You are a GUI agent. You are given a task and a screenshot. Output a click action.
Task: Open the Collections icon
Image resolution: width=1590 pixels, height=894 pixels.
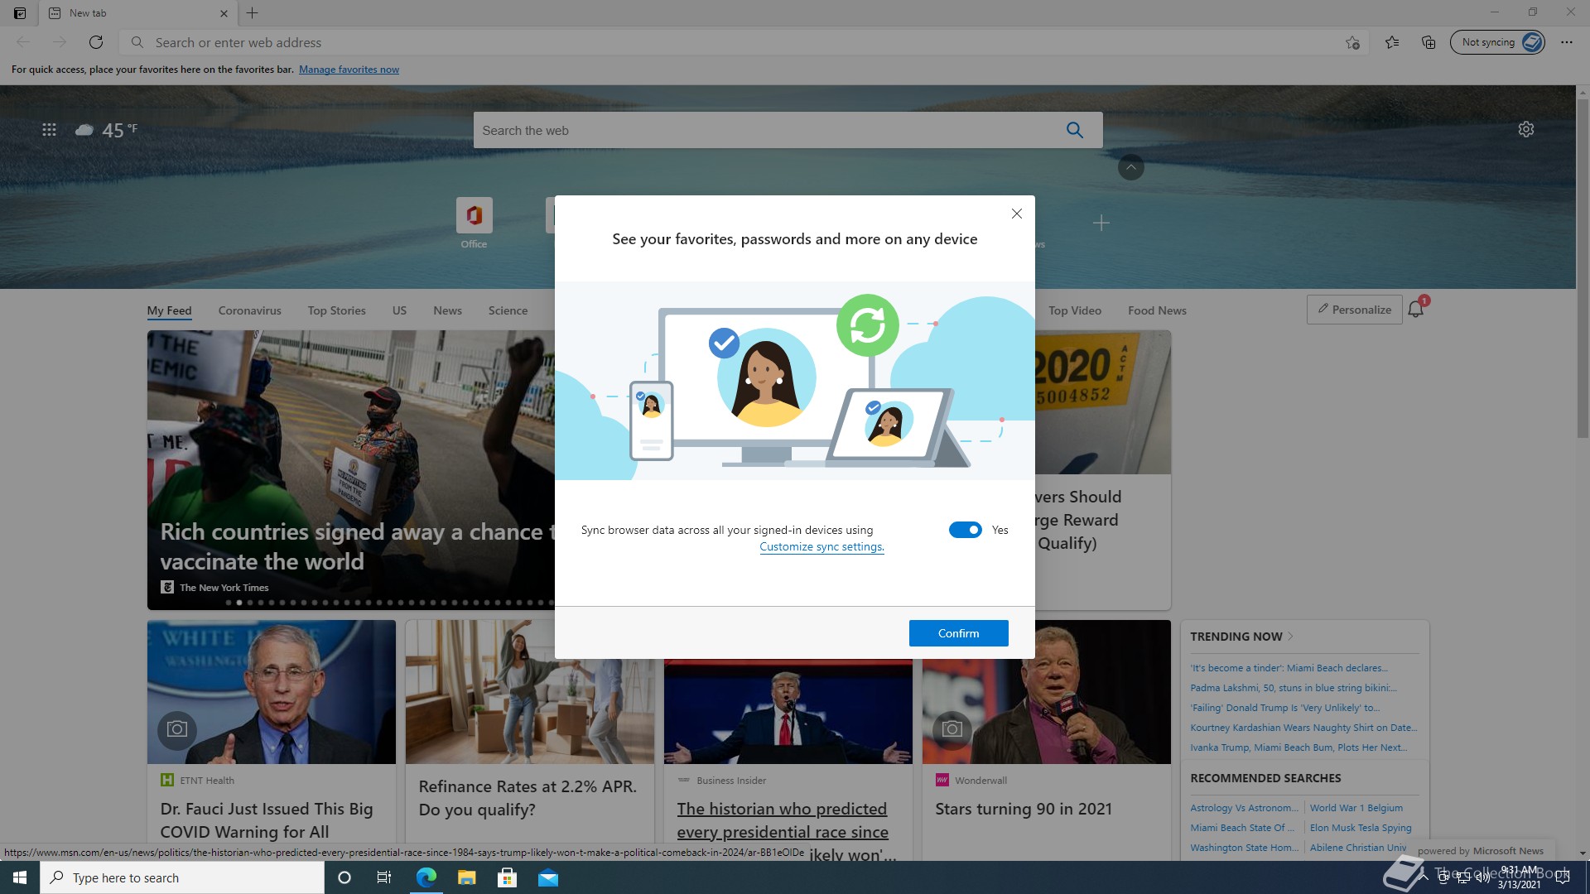click(x=1429, y=42)
